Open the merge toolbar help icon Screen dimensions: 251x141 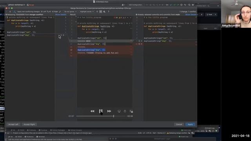pos(109,12)
